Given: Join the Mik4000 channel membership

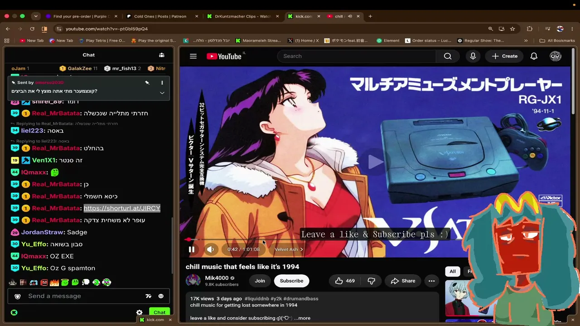Looking at the screenshot, I should [x=260, y=281].
